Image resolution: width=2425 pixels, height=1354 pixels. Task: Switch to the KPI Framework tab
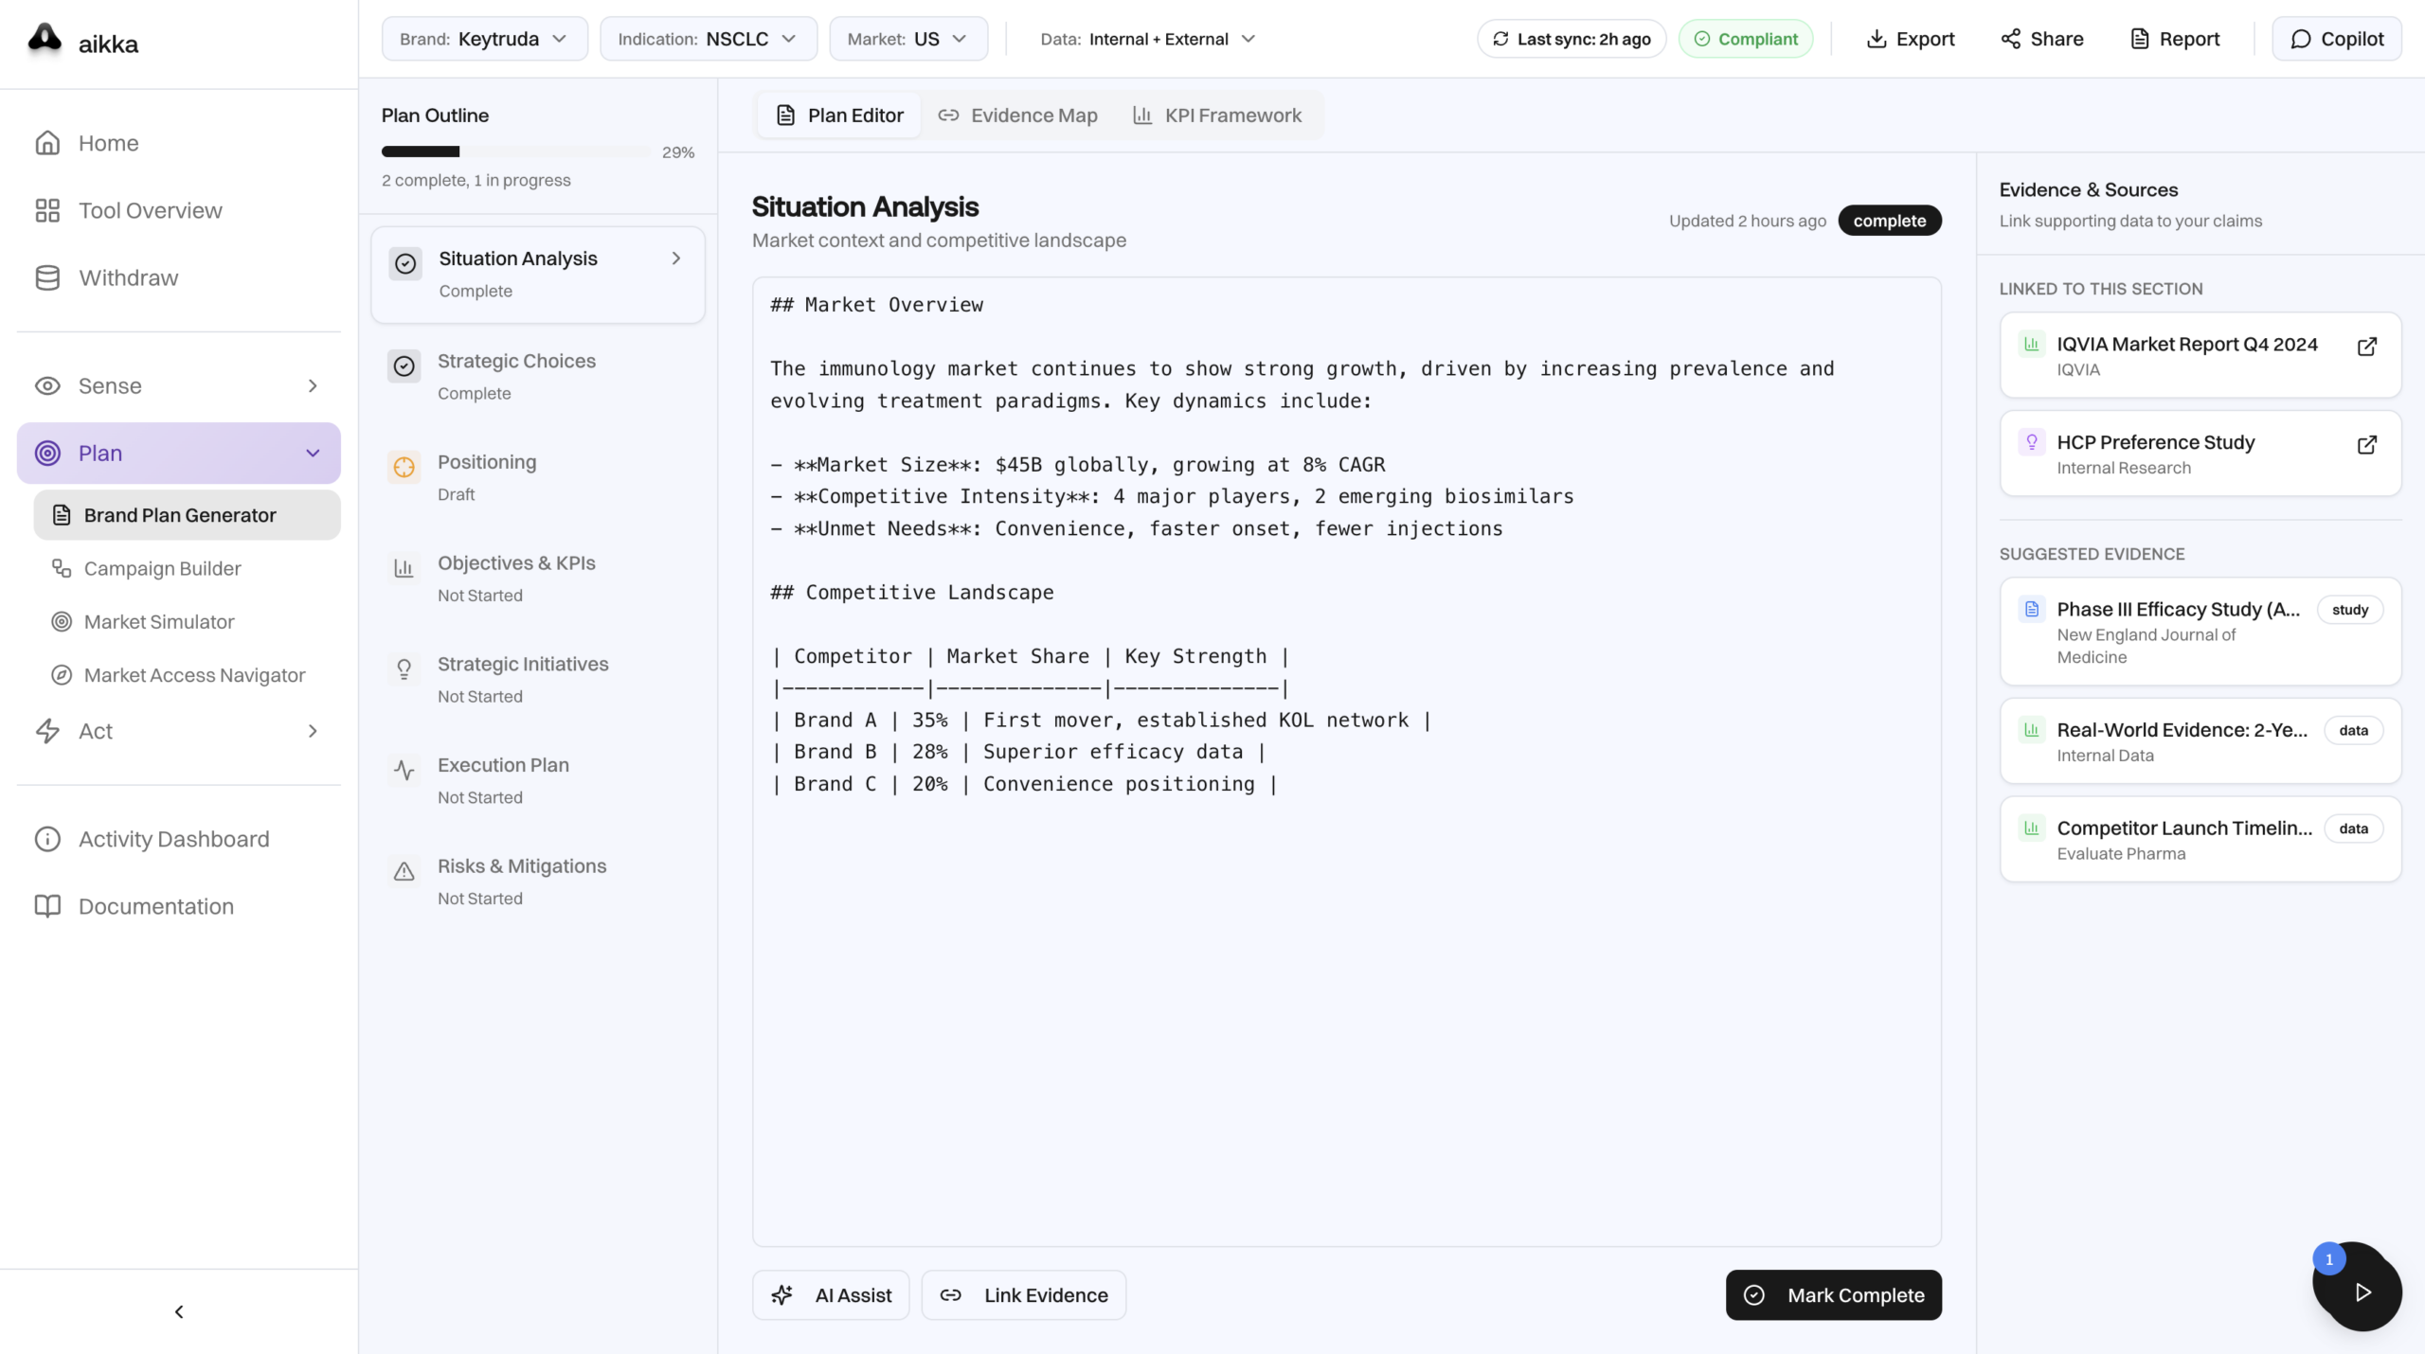[x=1217, y=116]
